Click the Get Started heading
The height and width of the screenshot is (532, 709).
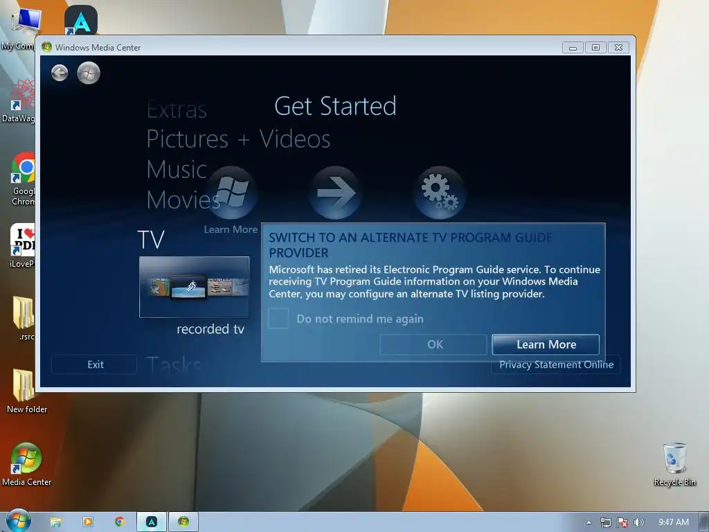pyautogui.click(x=335, y=106)
